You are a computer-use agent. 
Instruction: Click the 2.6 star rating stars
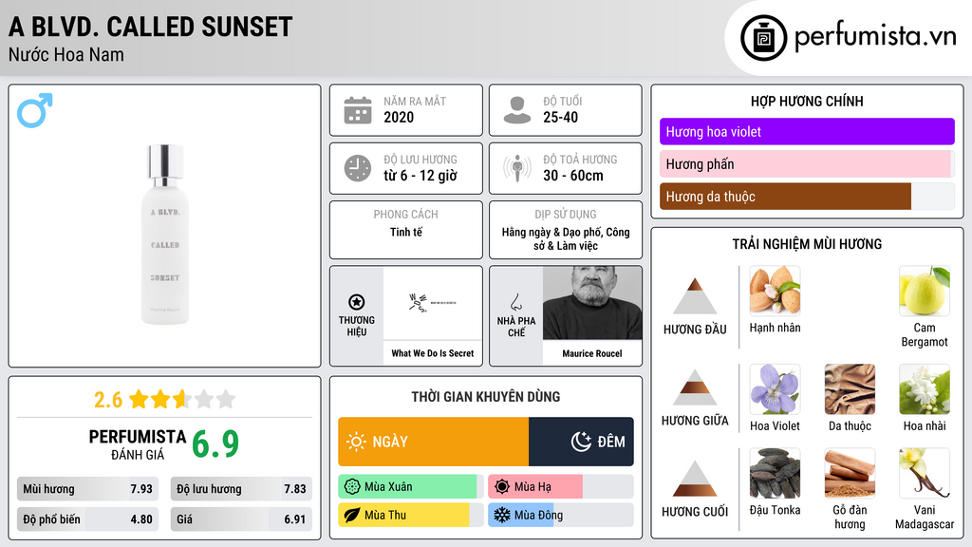pyautogui.click(x=182, y=400)
